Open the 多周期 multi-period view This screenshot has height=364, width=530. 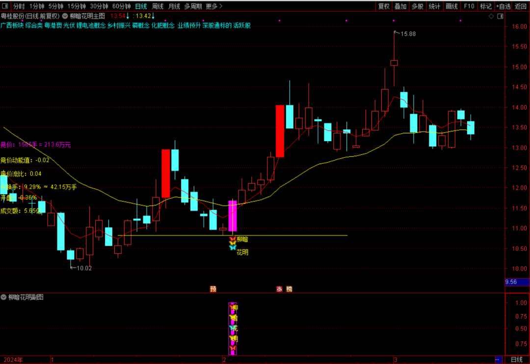click(x=193, y=6)
